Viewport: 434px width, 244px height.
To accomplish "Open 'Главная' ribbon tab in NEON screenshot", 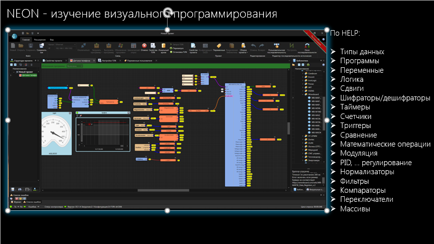I will (26, 40).
